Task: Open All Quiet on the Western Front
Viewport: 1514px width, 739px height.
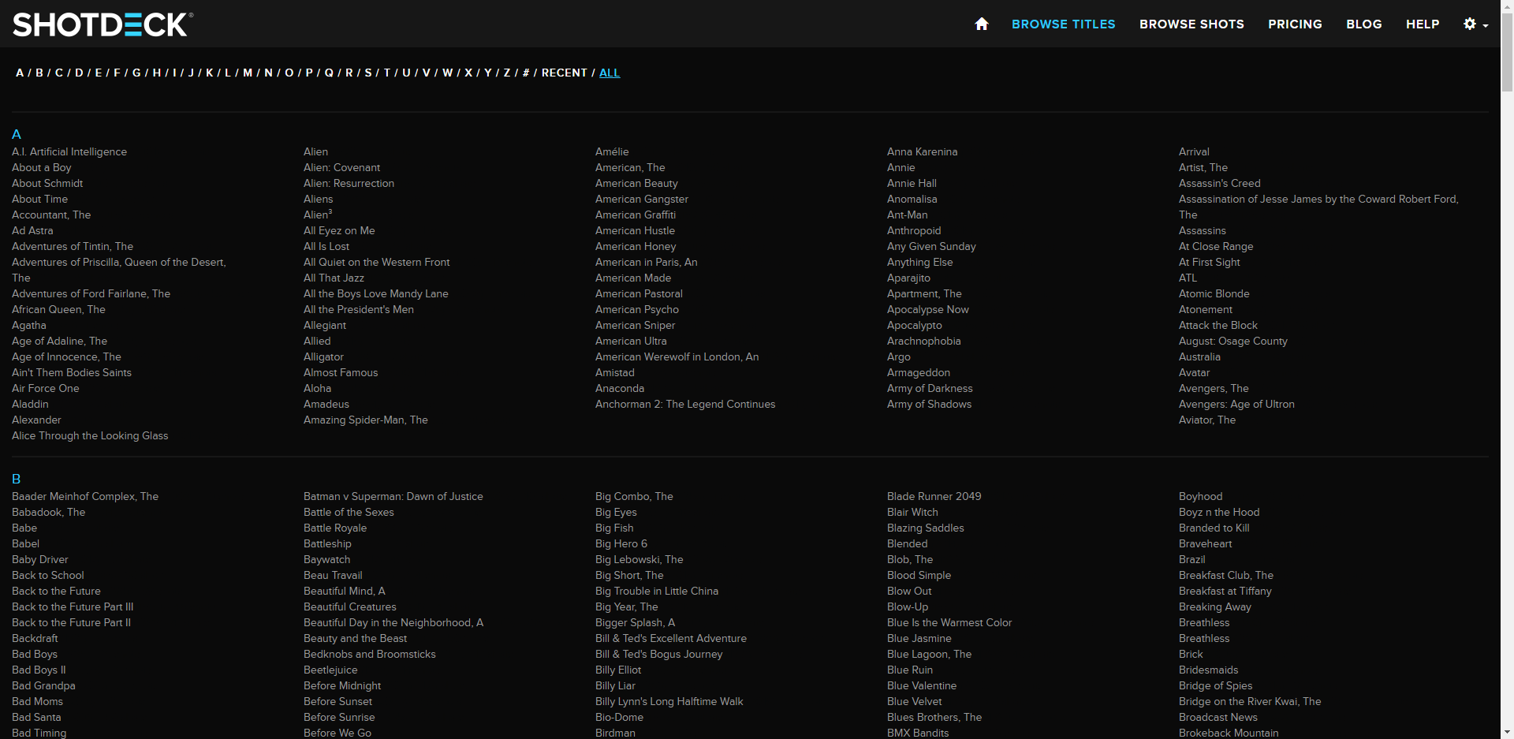Action: (377, 262)
